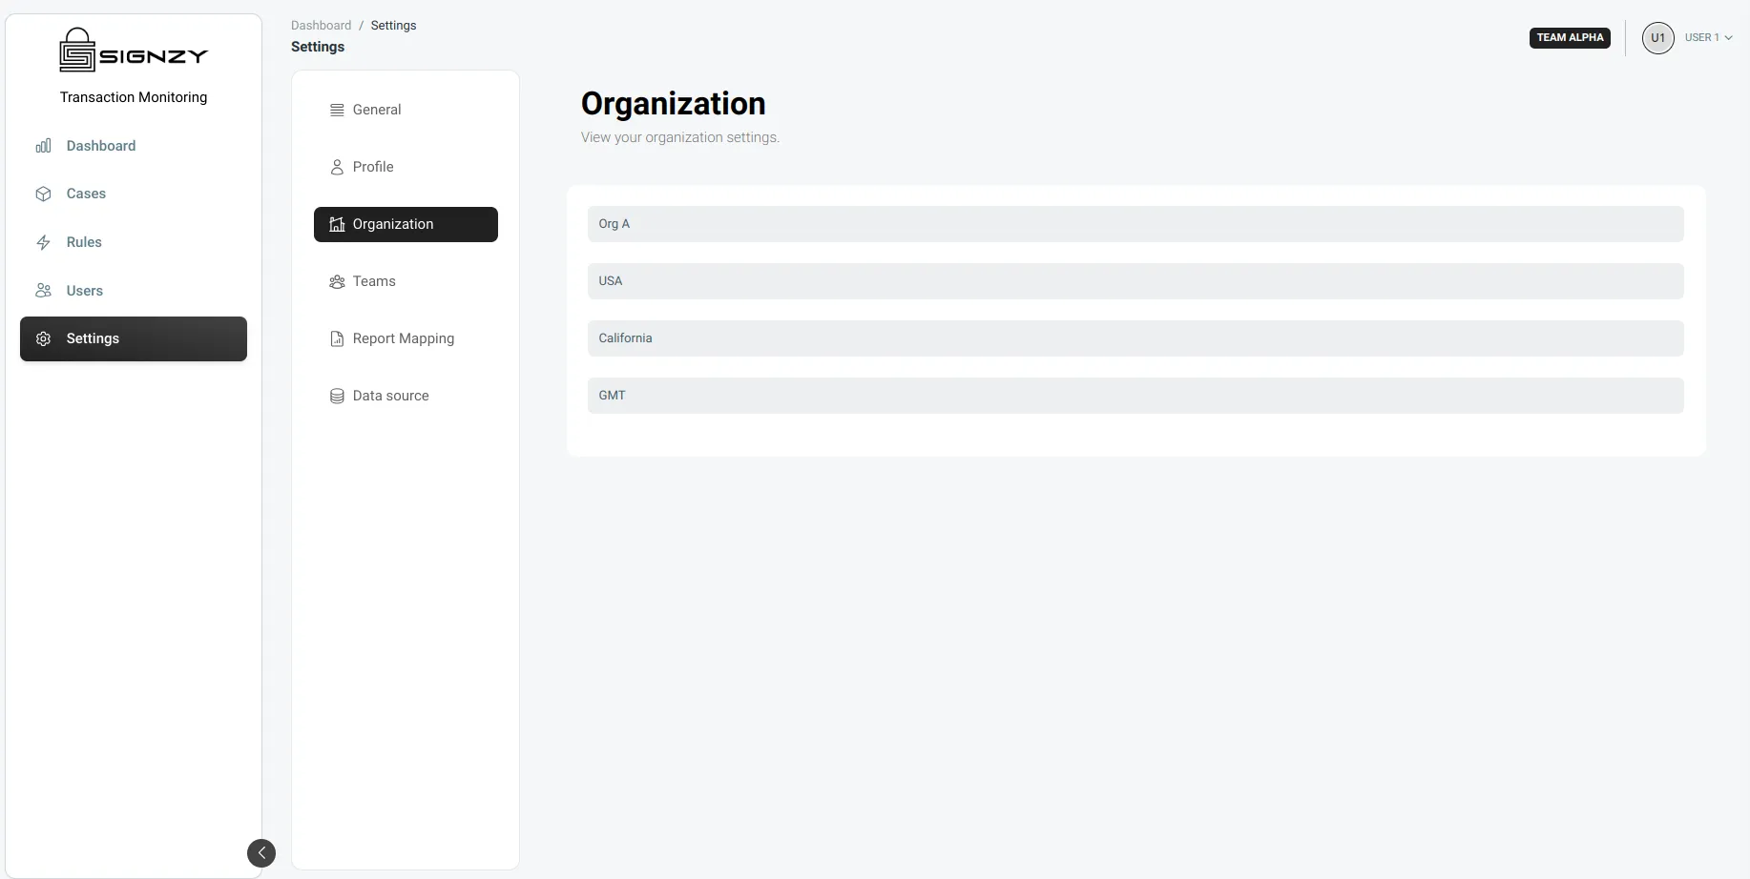Select the Organization settings tab

tap(406, 224)
